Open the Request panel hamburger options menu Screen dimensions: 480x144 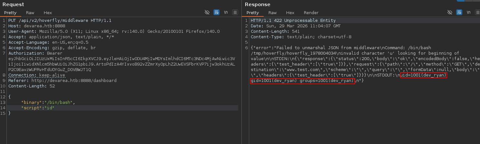[x=235, y=13]
